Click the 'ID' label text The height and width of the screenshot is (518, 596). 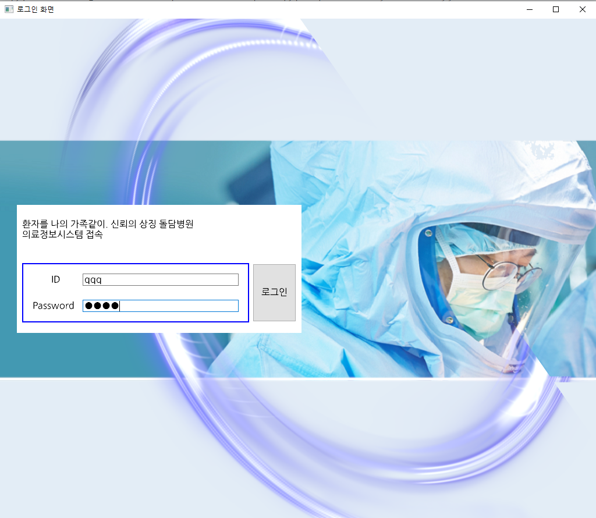pos(56,280)
